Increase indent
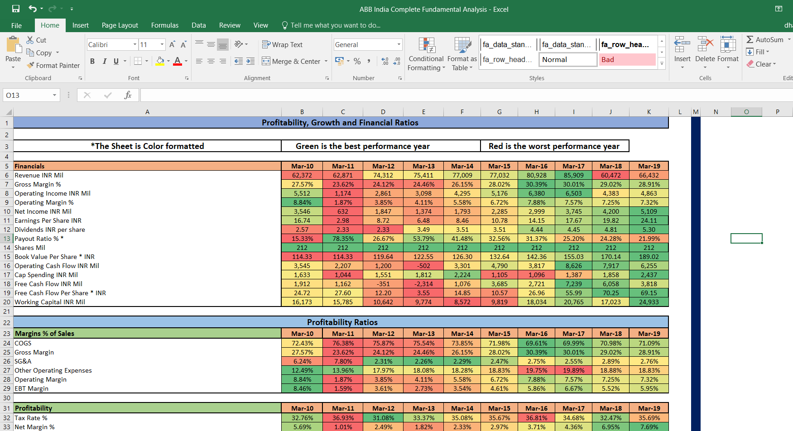Screen dimensions: 793x431 pos(250,61)
